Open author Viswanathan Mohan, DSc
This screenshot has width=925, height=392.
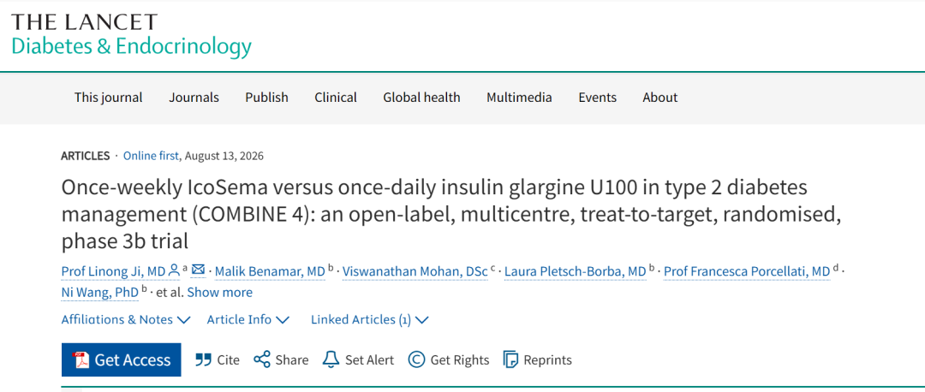pyautogui.click(x=415, y=271)
